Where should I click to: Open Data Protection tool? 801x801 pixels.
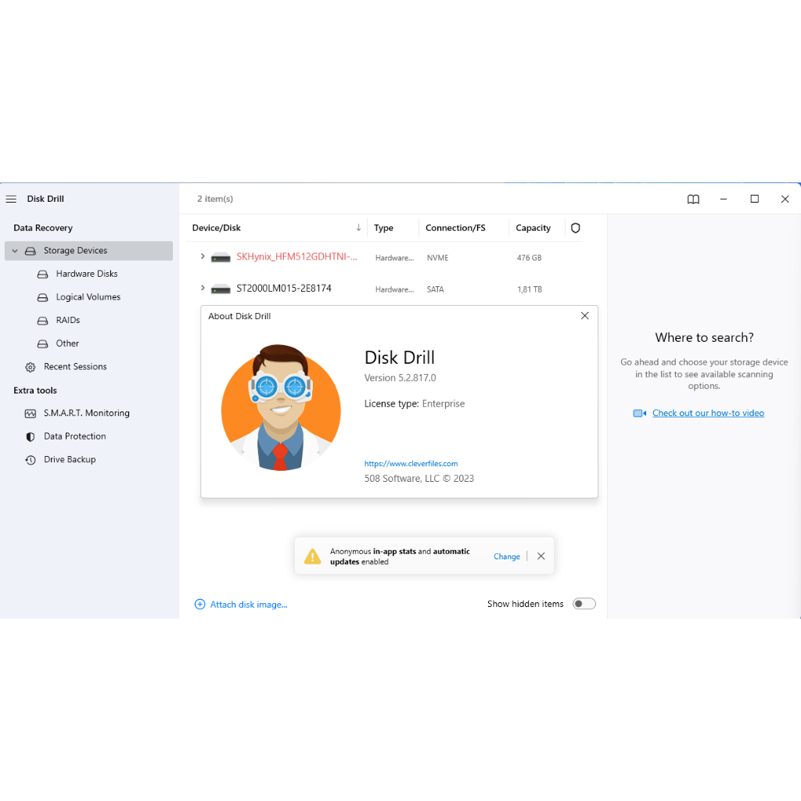point(74,436)
